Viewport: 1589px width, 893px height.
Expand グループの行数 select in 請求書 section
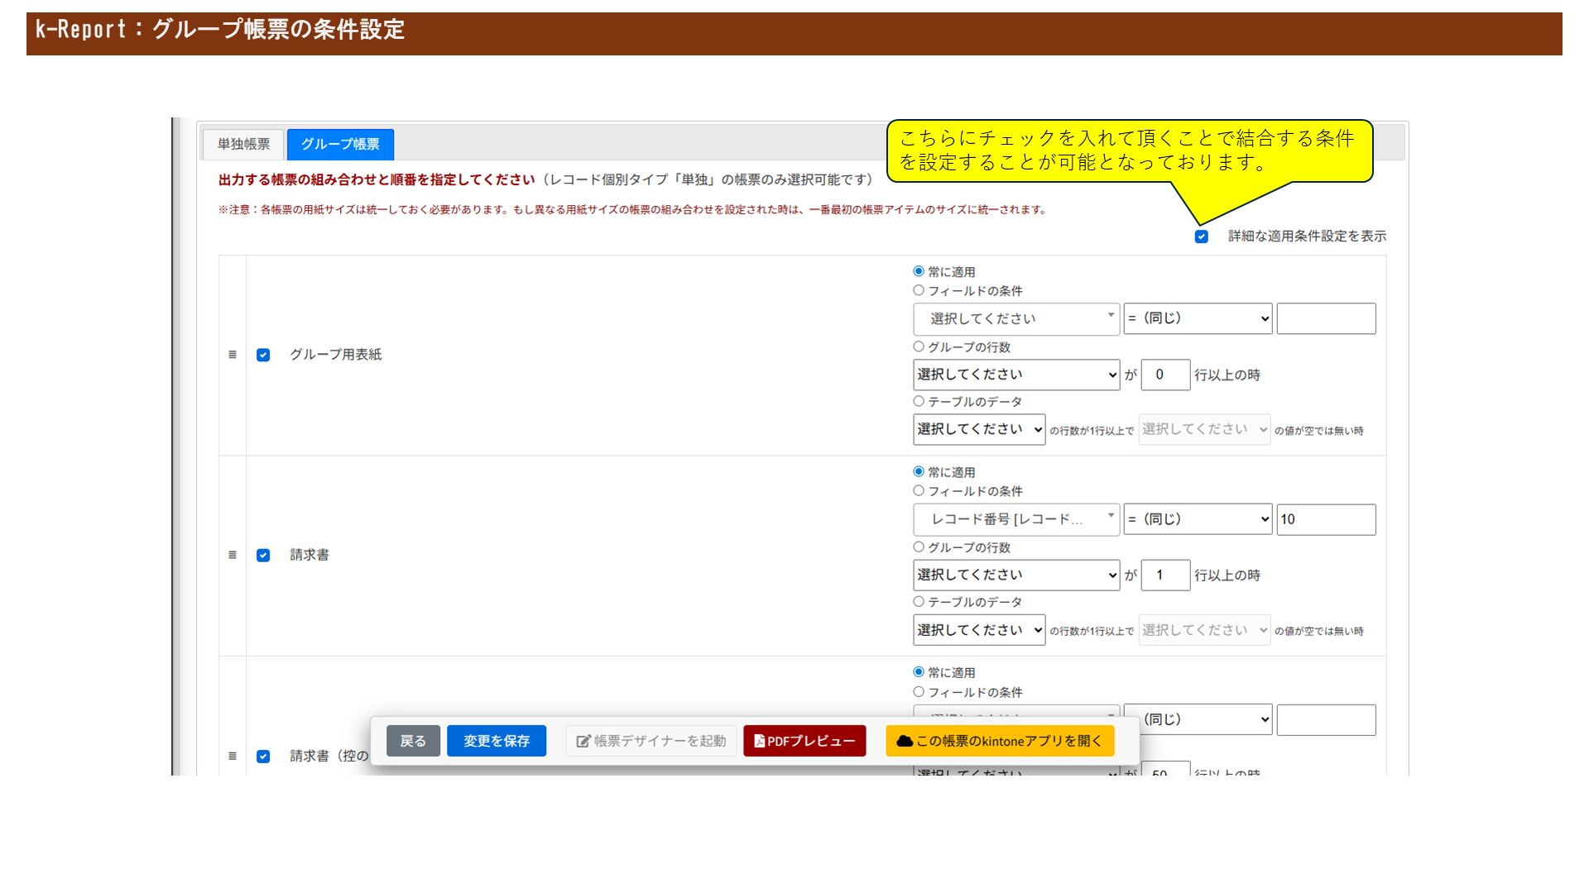(x=1016, y=575)
